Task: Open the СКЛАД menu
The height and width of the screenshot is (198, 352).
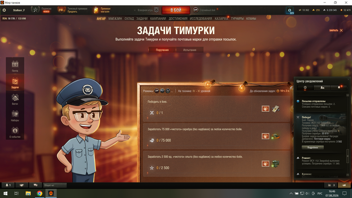Action: click(x=129, y=19)
